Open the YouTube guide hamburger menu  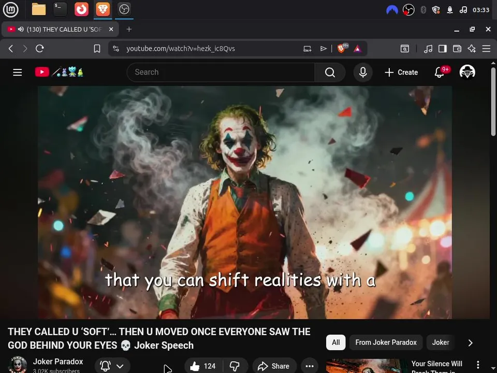tap(18, 73)
